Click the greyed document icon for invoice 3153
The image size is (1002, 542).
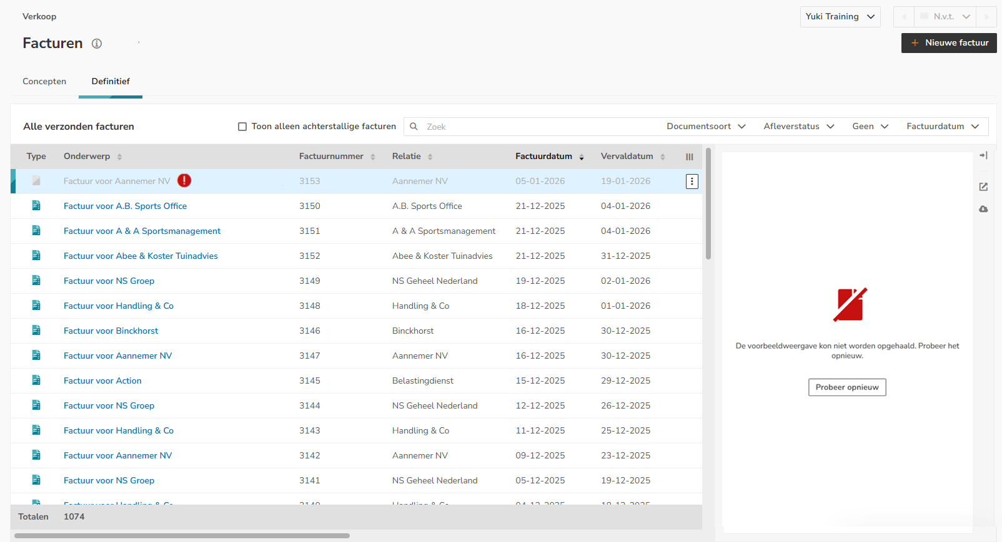(x=36, y=181)
